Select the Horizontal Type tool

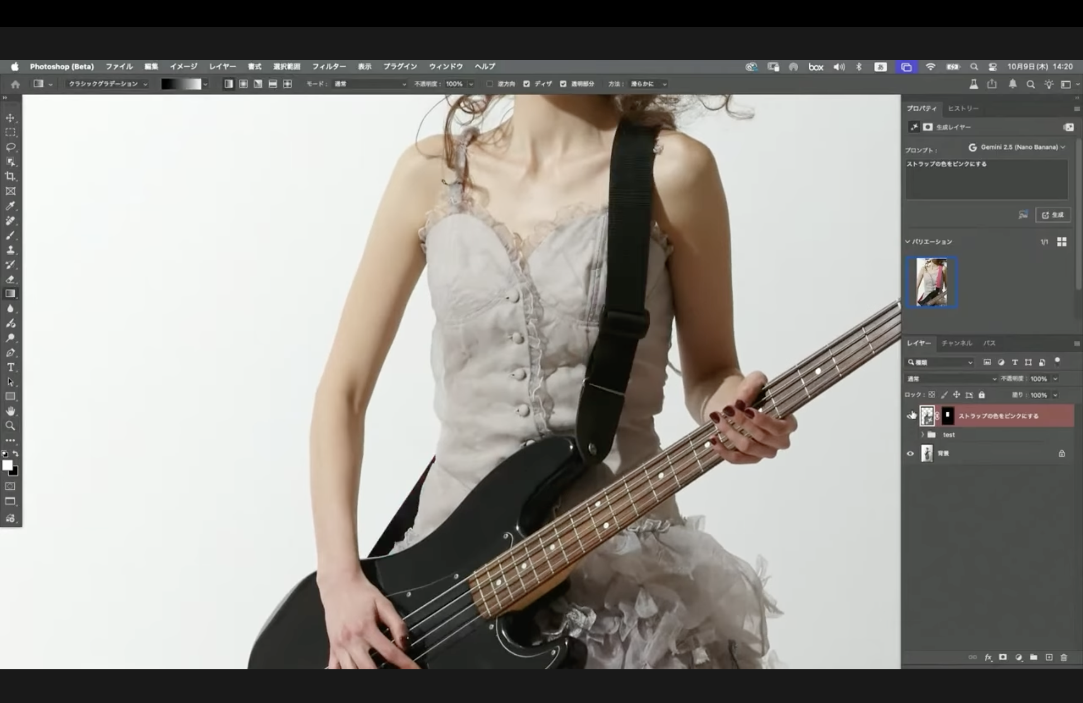click(x=10, y=367)
